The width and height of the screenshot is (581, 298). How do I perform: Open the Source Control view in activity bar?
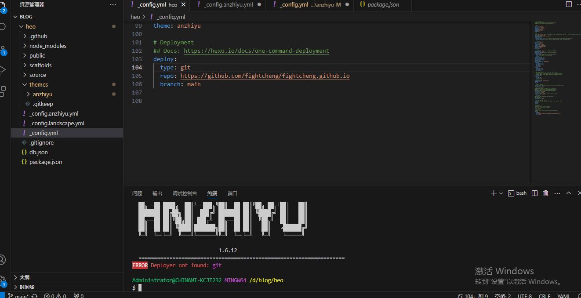pyautogui.click(x=3, y=49)
